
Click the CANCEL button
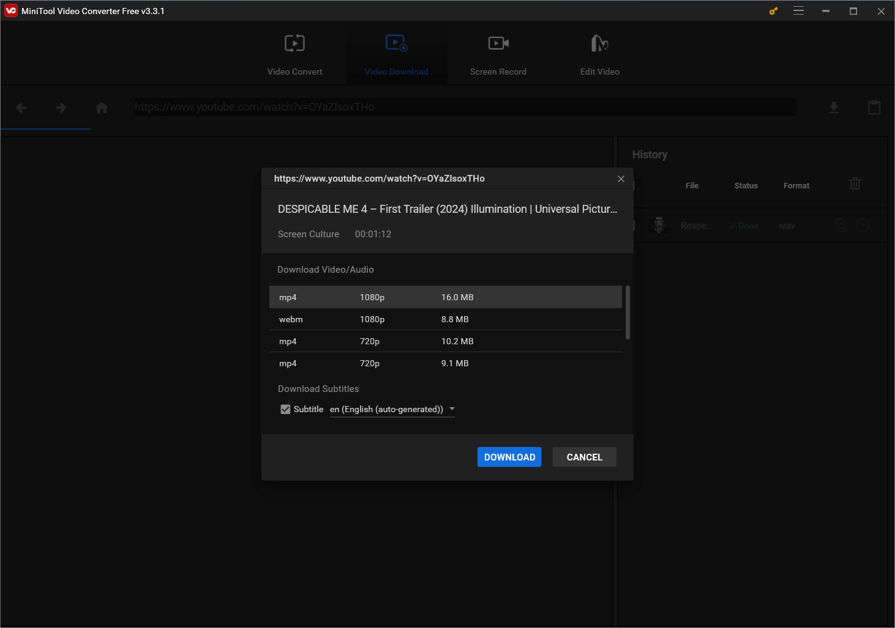(x=585, y=457)
